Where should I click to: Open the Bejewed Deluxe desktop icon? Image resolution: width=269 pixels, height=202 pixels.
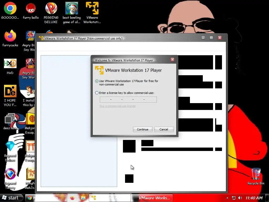click(10, 151)
